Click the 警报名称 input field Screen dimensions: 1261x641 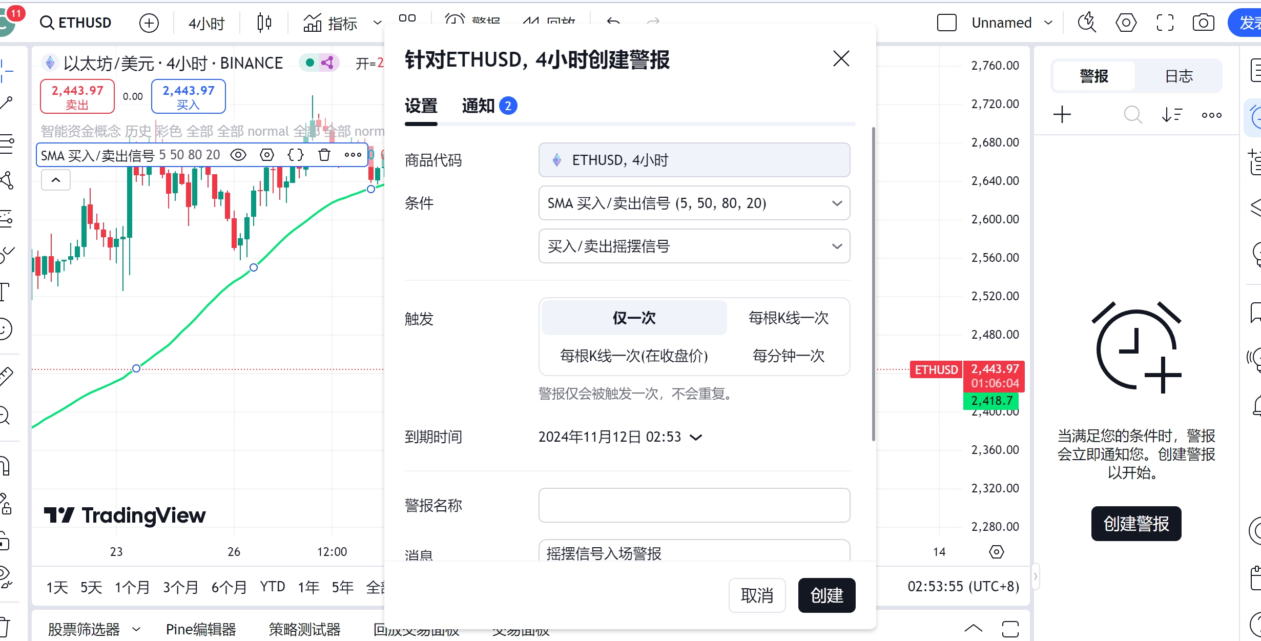pos(694,505)
